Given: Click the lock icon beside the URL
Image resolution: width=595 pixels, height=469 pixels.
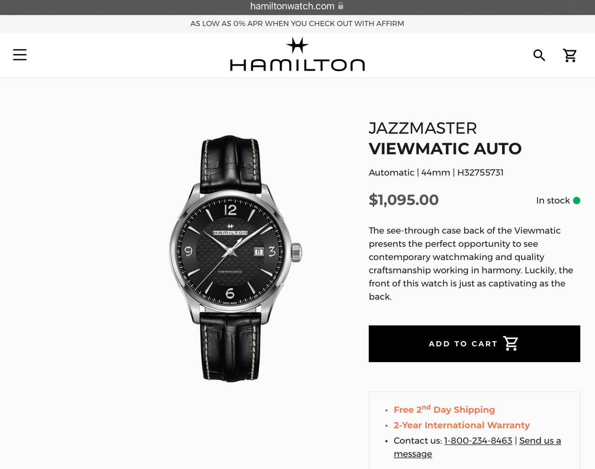Looking at the screenshot, I should (x=341, y=6).
